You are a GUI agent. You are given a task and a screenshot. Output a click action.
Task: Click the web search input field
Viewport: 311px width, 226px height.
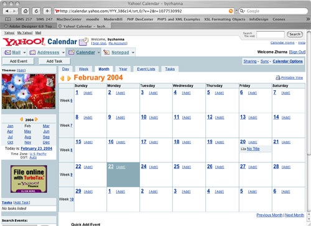pos(271,34)
